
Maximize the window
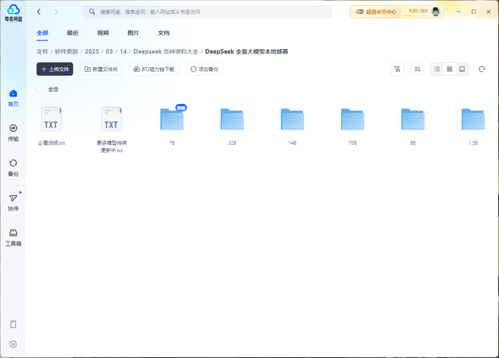point(474,12)
